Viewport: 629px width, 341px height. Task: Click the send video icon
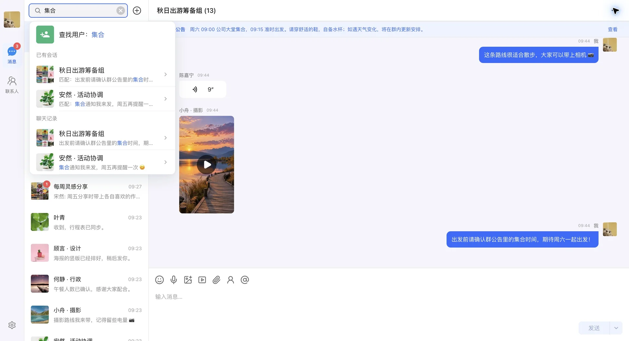coord(202,280)
